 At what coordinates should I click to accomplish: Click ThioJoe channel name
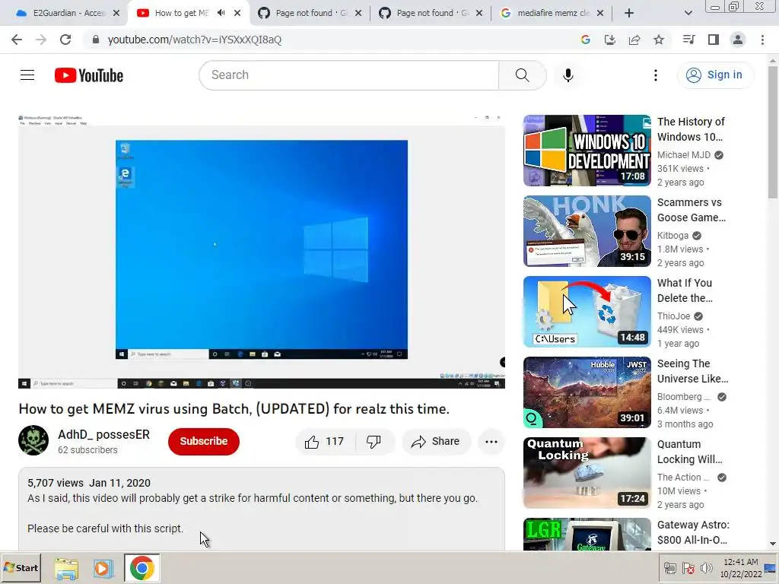[x=674, y=316]
